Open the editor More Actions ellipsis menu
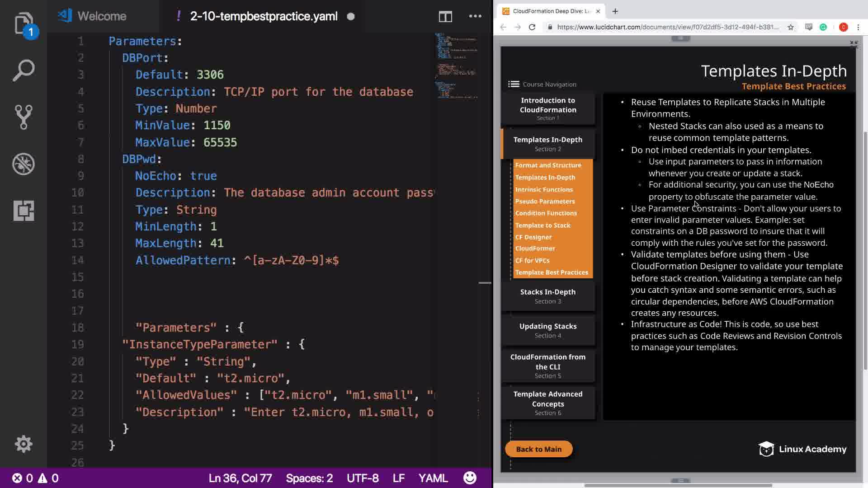This screenshot has width=868, height=488. pos(475,16)
